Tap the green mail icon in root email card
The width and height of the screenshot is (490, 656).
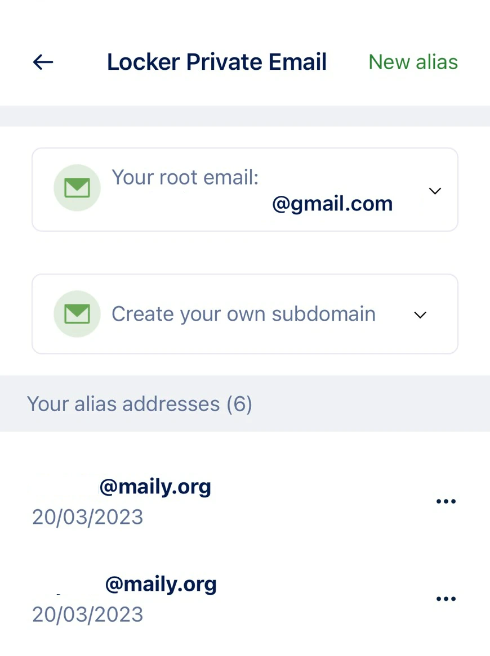tap(77, 188)
